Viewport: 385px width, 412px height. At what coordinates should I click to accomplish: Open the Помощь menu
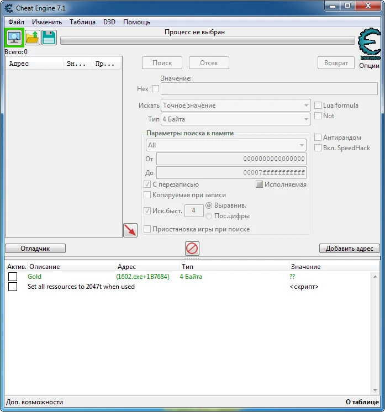click(136, 22)
